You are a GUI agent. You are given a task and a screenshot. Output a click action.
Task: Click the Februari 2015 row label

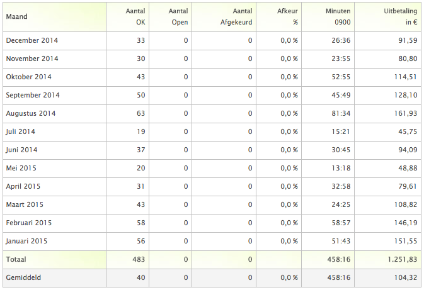pos(28,223)
